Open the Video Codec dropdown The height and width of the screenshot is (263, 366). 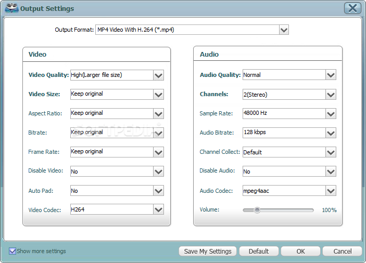[x=158, y=209]
